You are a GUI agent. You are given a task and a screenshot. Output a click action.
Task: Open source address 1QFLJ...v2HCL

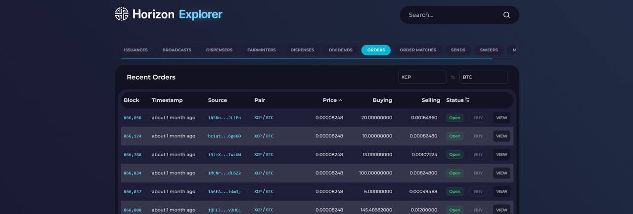225,210
